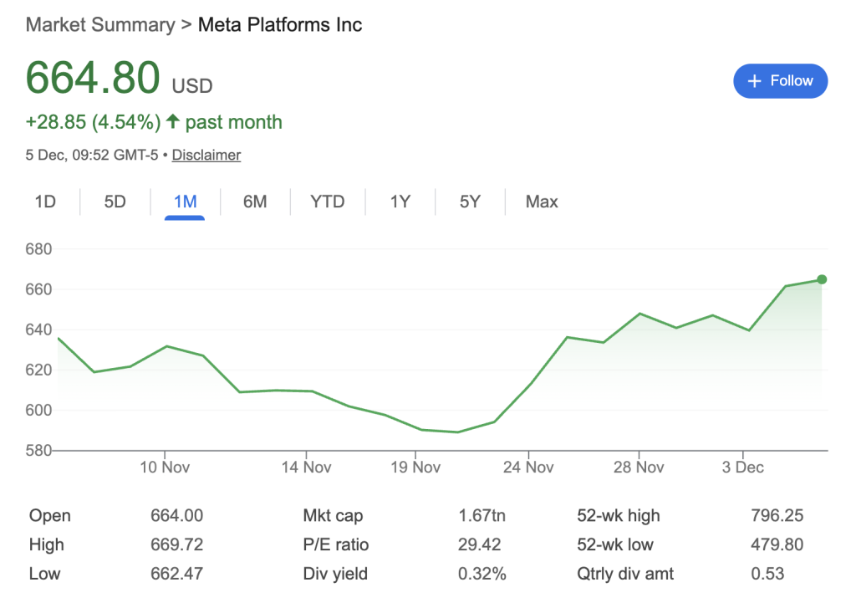Open the Disclaimer link
Screen dimensions: 856x603
click(x=206, y=155)
